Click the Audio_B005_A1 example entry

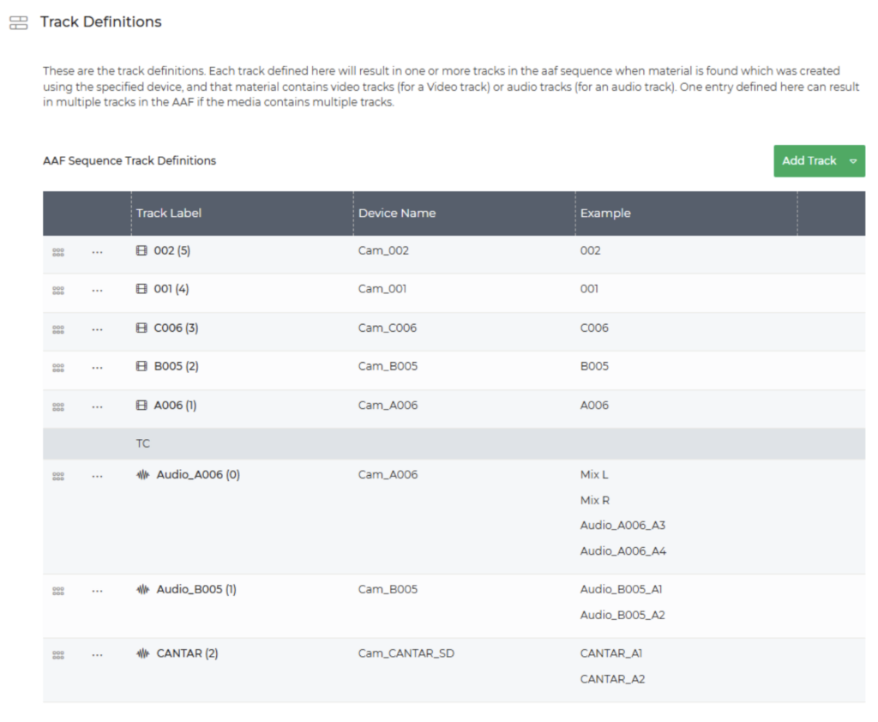[621, 589]
